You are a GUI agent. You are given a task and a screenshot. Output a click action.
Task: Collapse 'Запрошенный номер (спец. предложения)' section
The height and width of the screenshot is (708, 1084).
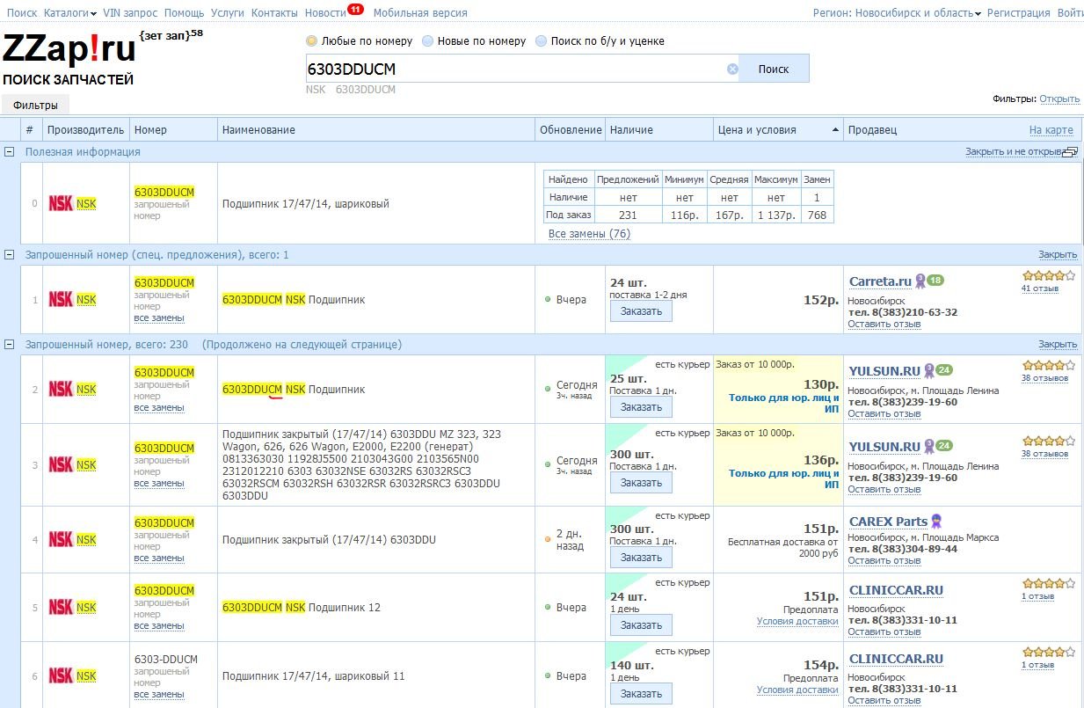click(x=10, y=254)
